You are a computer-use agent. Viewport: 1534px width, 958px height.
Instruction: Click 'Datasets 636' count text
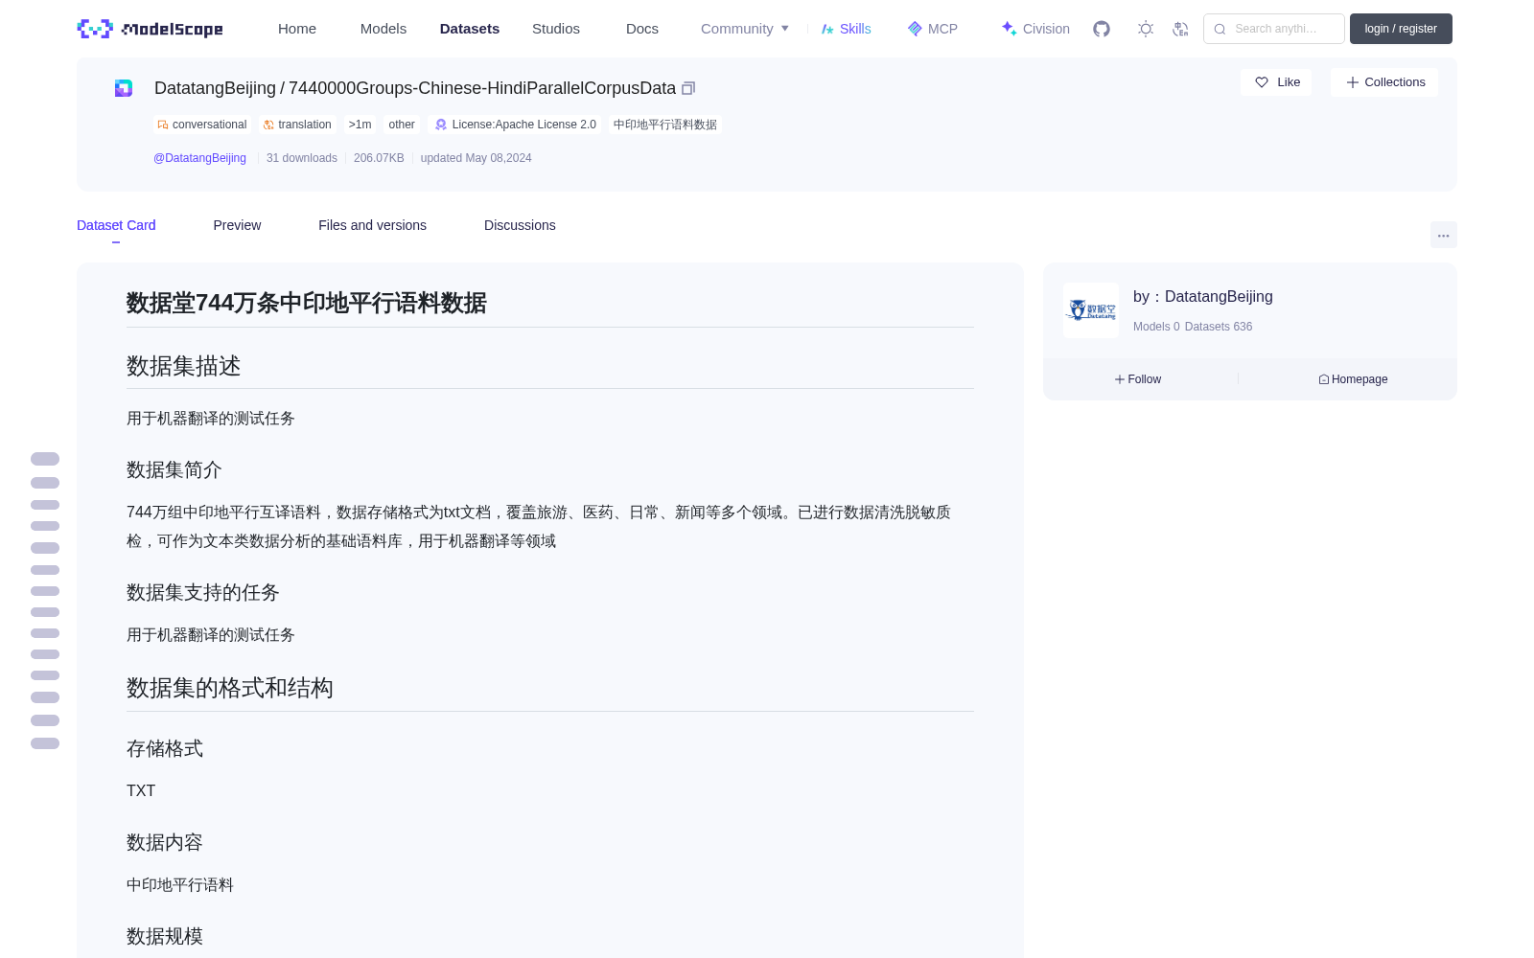[x=1219, y=327]
